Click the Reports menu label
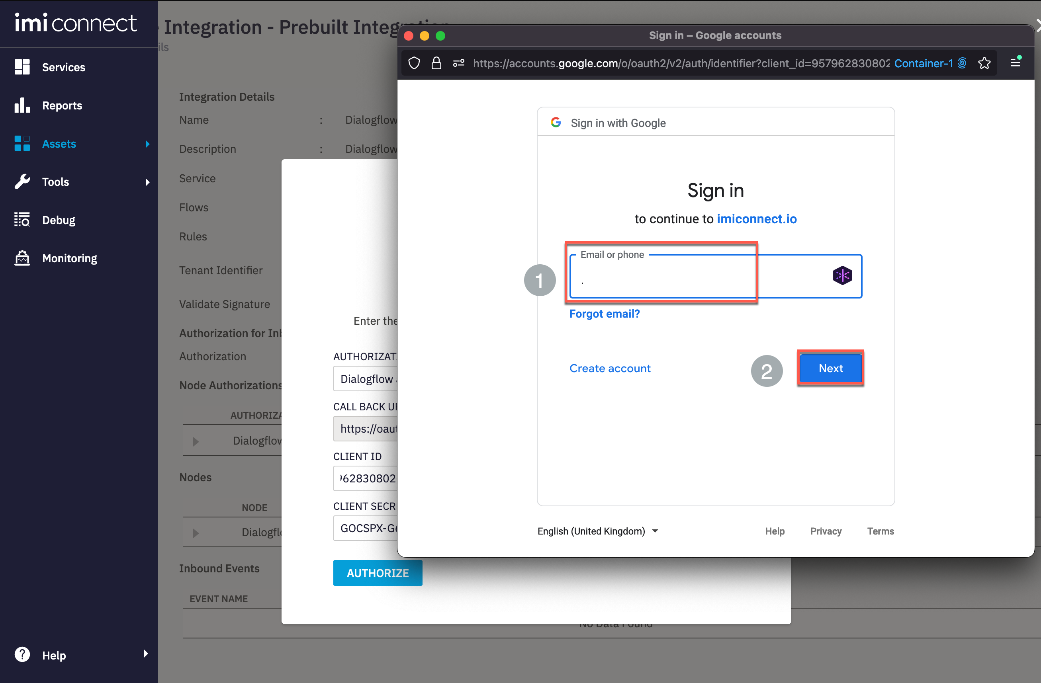Image resolution: width=1041 pixels, height=683 pixels. click(62, 105)
